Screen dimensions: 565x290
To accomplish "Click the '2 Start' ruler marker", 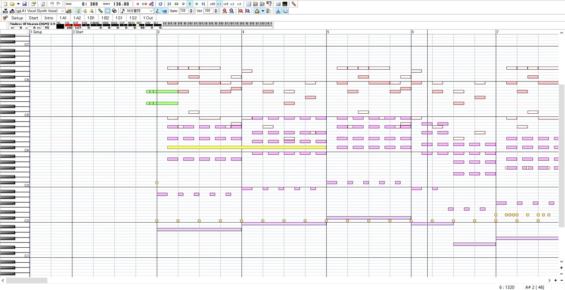I will click(79, 32).
